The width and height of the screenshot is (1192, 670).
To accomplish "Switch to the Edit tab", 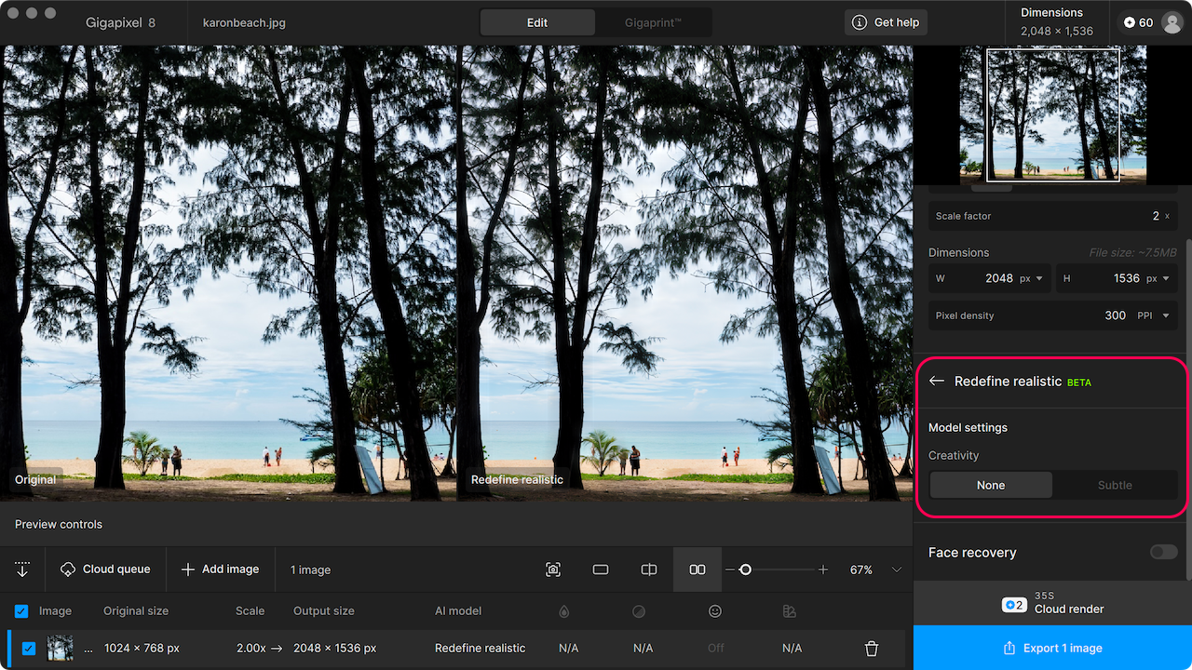I will click(x=537, y=22).
